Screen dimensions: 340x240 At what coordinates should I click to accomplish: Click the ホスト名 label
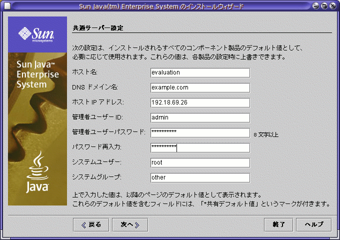click(x=85, y=72)
